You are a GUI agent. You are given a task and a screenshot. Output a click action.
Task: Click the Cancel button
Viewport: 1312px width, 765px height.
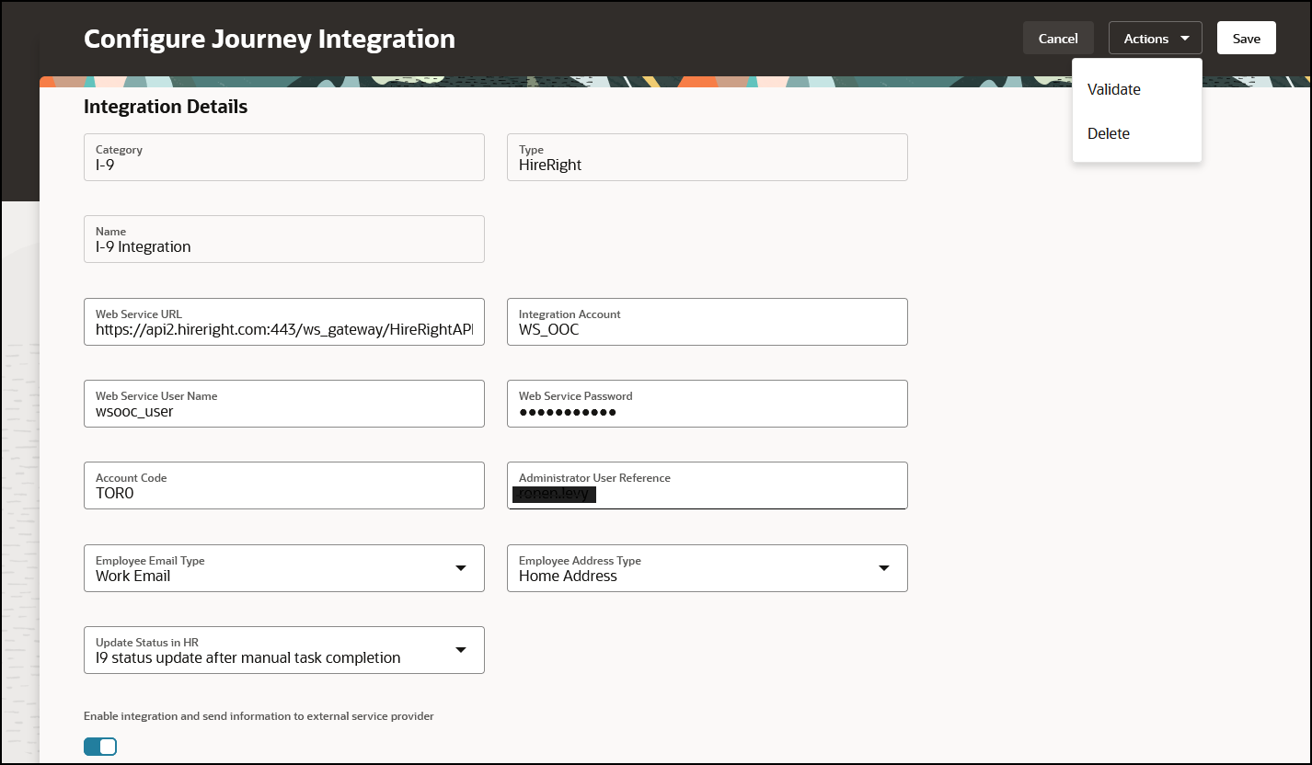pyautogui.click(x=1058, y=39)
